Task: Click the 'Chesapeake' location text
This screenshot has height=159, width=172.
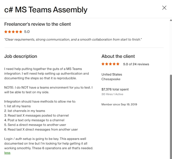Action: click(111, 79)
